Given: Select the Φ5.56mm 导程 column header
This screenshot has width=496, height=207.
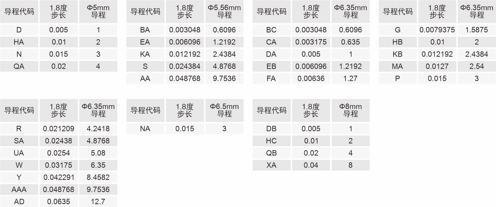Looking at the screenshot, I should 224,12.
